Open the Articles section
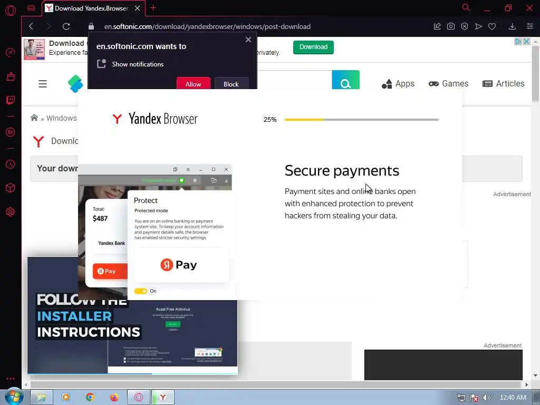Viewport: 540px width, 405px height. click(x=504, y=84)
